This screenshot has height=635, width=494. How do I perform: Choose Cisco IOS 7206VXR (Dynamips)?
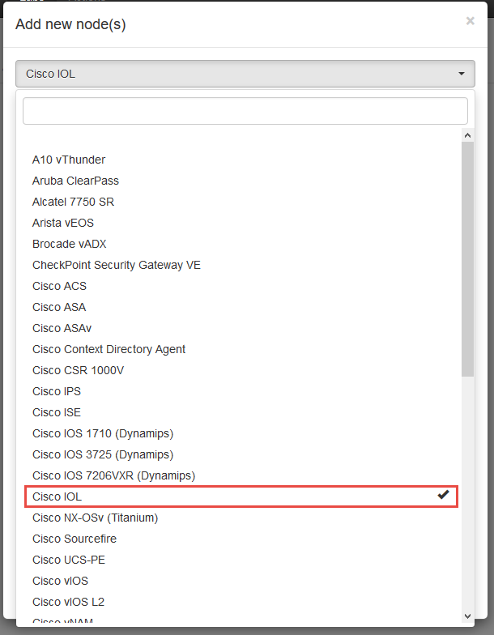coord(241,475)
